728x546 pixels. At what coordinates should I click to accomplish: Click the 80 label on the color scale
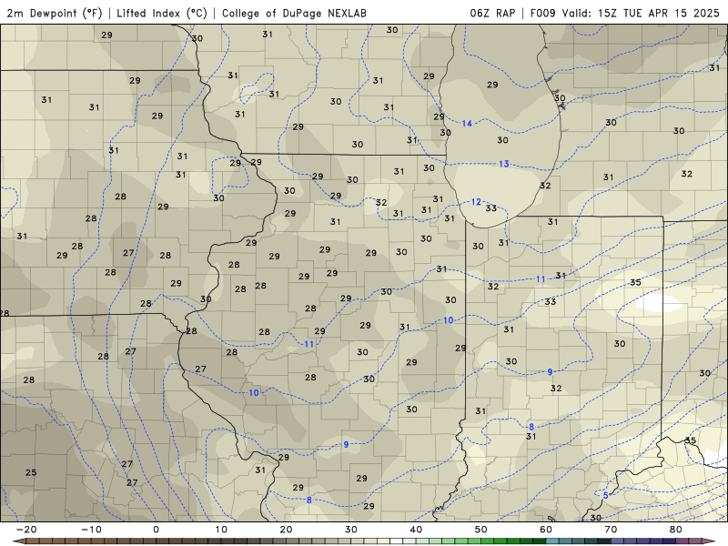(x=676, y=530)
